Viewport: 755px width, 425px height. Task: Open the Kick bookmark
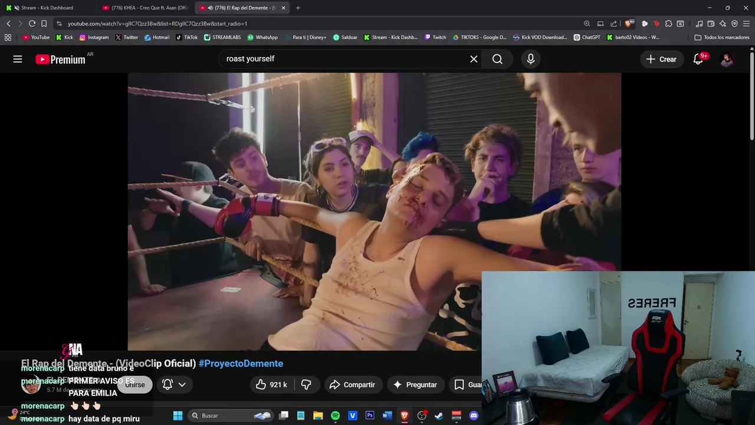64,37
